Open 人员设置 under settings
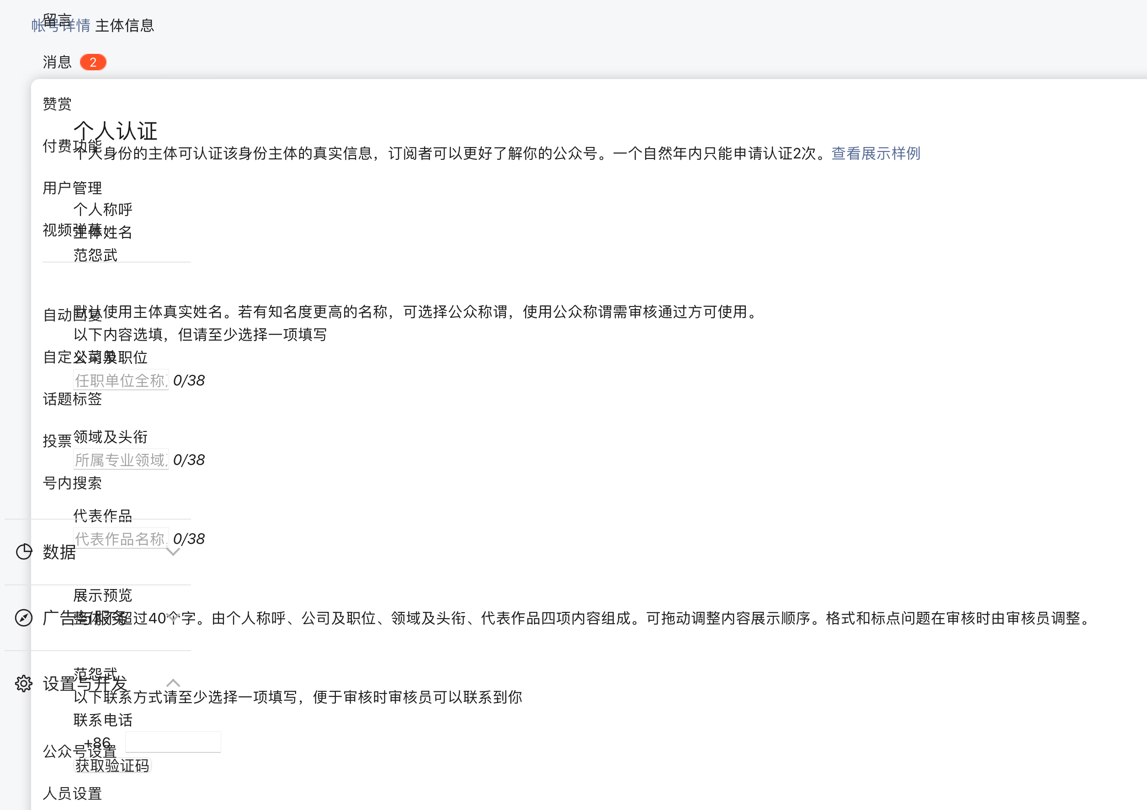 click(72, 793)
